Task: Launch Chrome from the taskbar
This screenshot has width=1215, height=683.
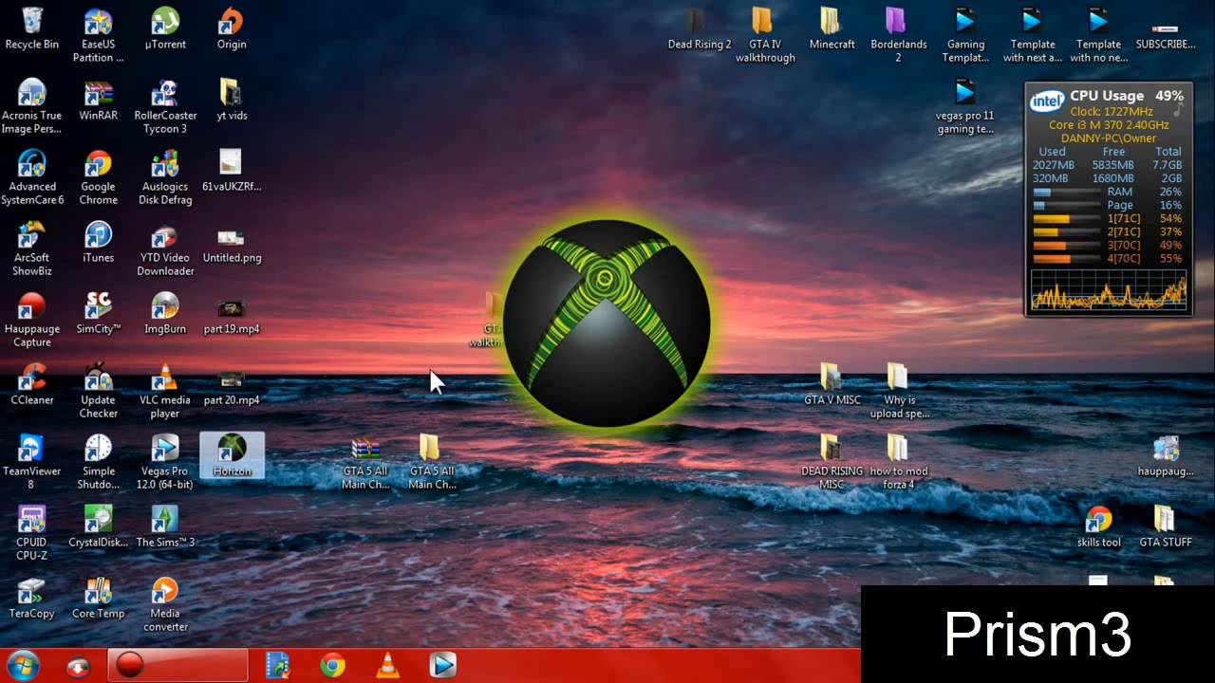Action: (332, 666)
